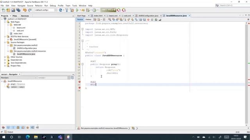Open the Navigate menu
This screenshot has width=250, height=140.
21,5
